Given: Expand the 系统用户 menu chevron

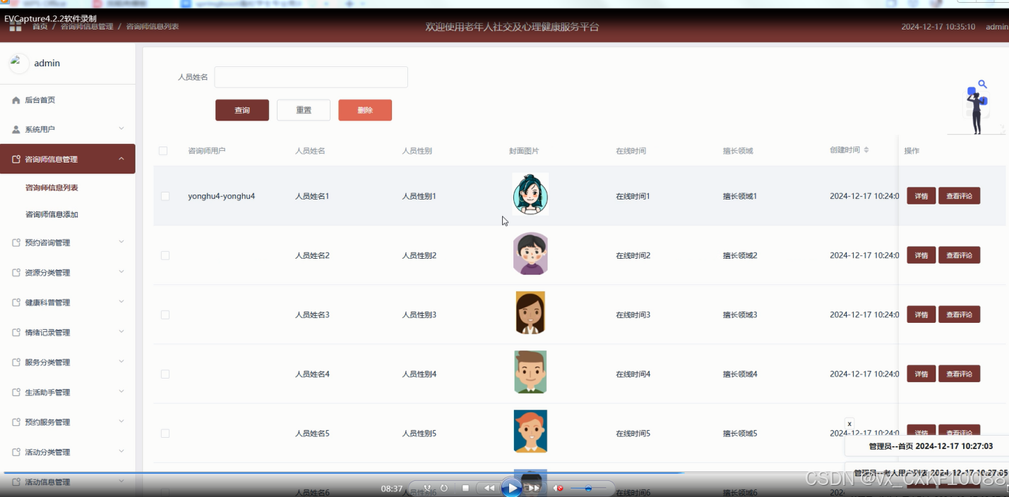Looking at the screenshot, I should [121, 128].
